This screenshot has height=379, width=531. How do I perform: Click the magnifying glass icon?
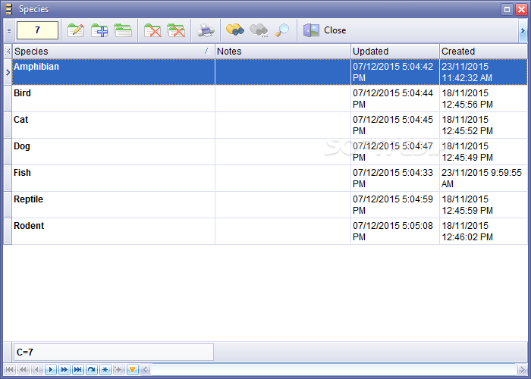(x=281, y=30)
